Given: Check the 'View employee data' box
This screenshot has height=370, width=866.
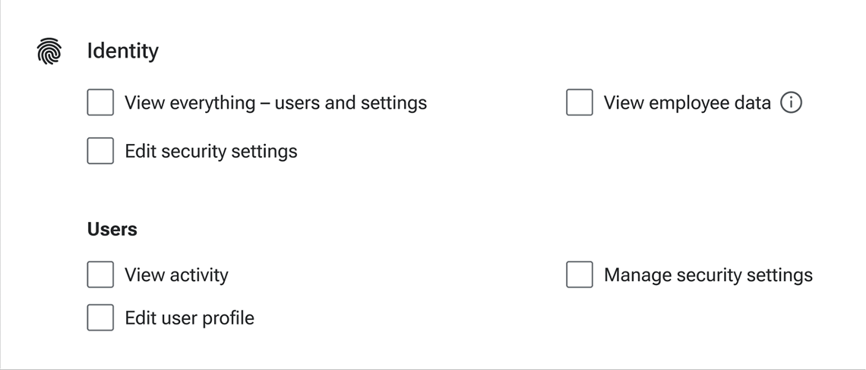Looking at the screenshot, I should (579, 102).
